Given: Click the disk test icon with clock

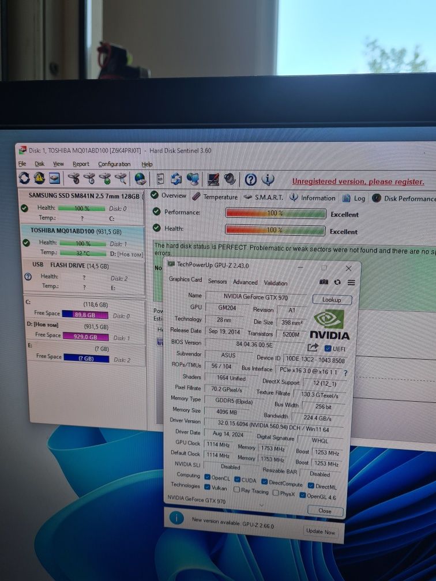Looking at the screenshot, I should (x=89, y=179).
